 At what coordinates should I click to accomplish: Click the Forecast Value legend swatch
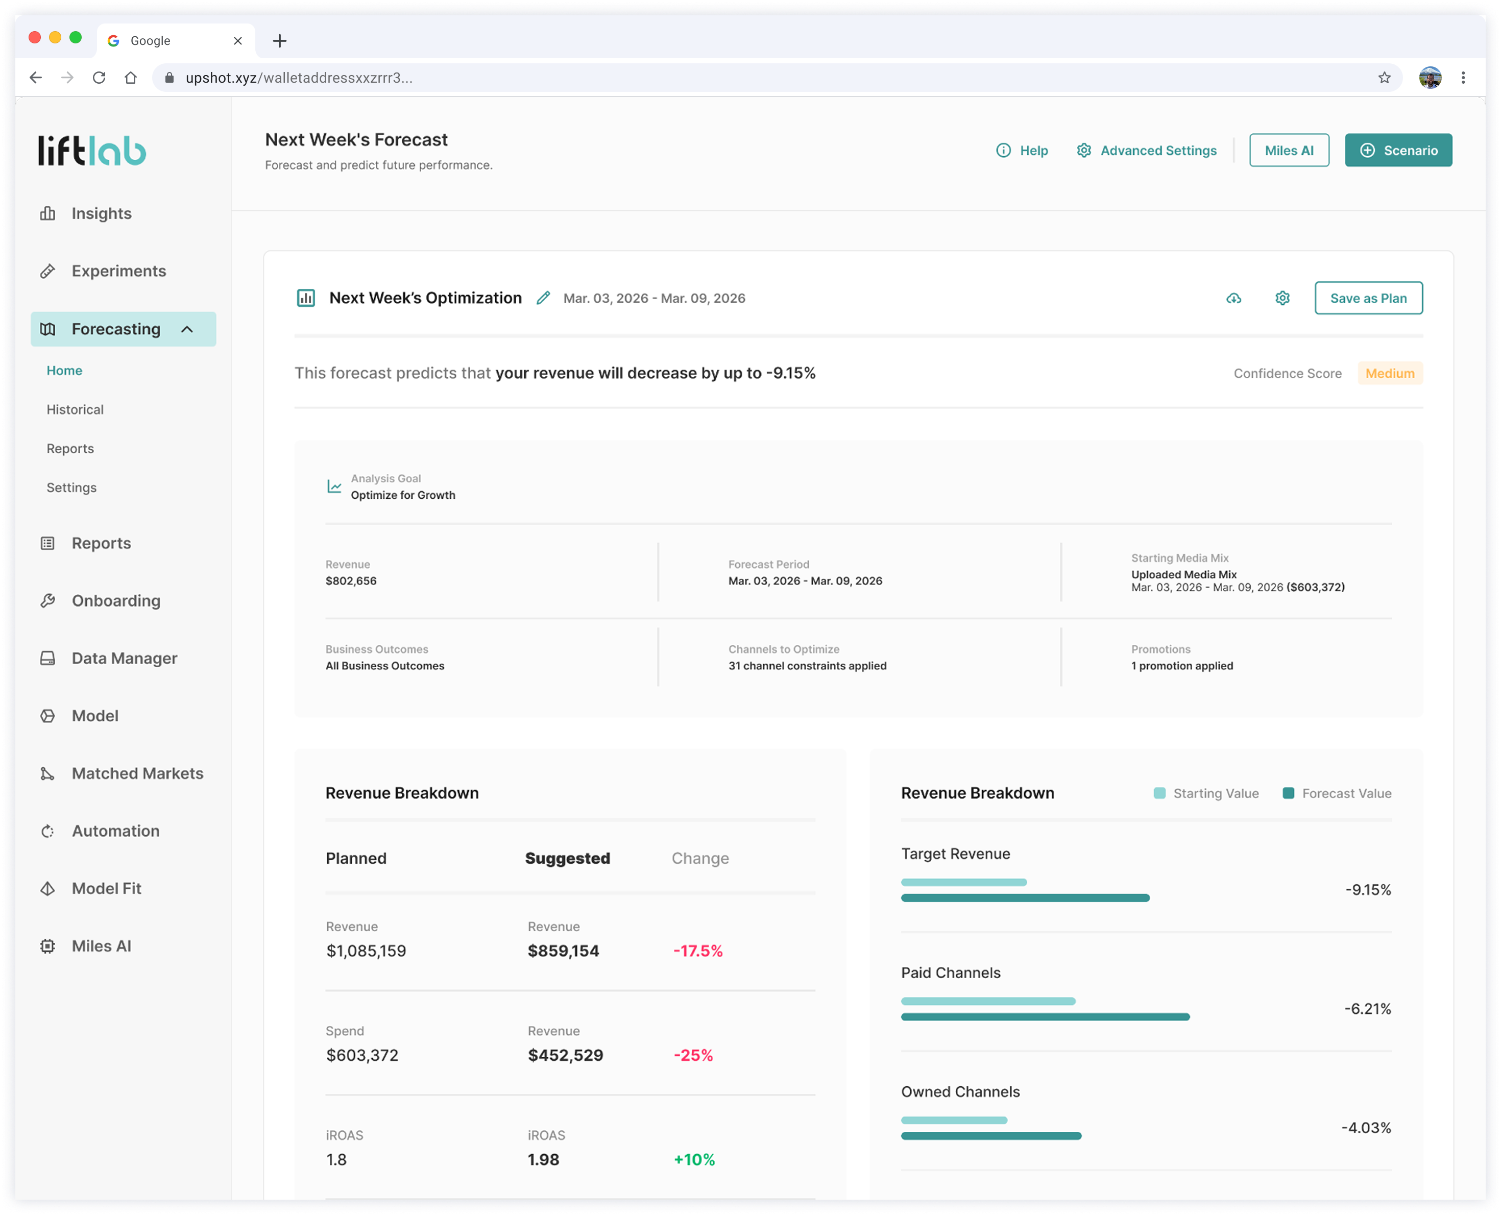click(x=1288, y=793)
